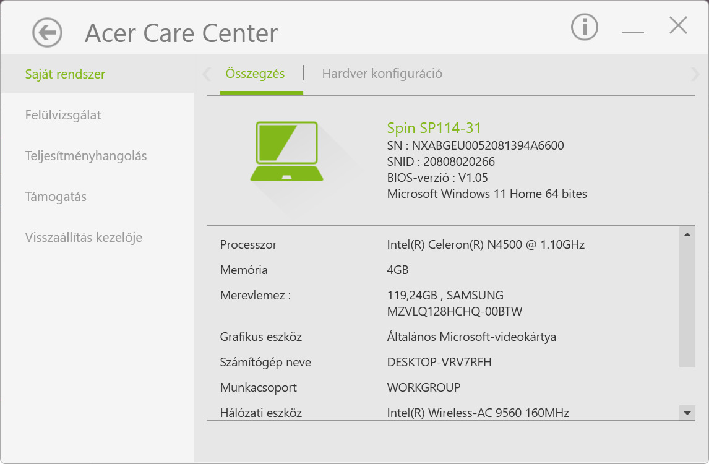The width and height of the screenshot is (709, 464).
Task: Click Intel(R) Wireless-AC 9560 160MHz value
Action: click(478, 413)
